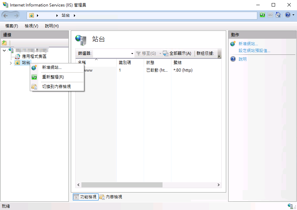The image size is (297, 210).
Task: Click the large 站台 page header icon
Action: [x=81, y=40]
